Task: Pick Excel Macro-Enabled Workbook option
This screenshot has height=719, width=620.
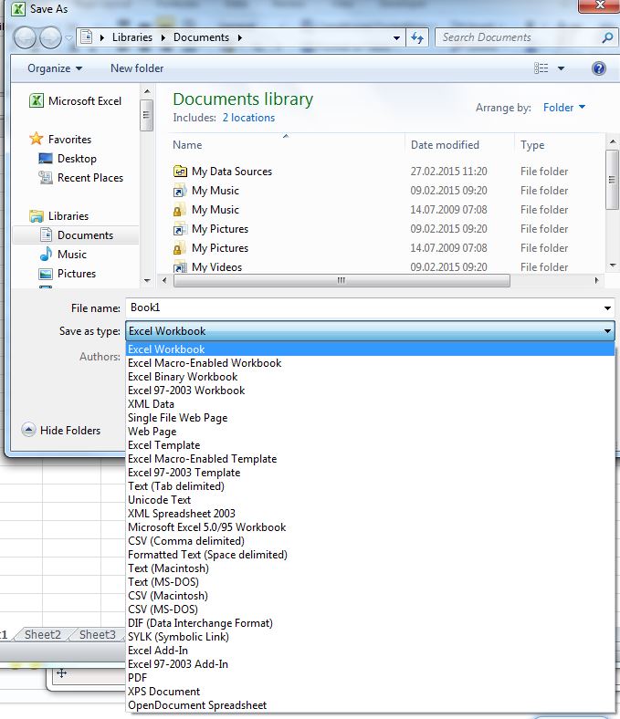Action: tap(204, 363)
